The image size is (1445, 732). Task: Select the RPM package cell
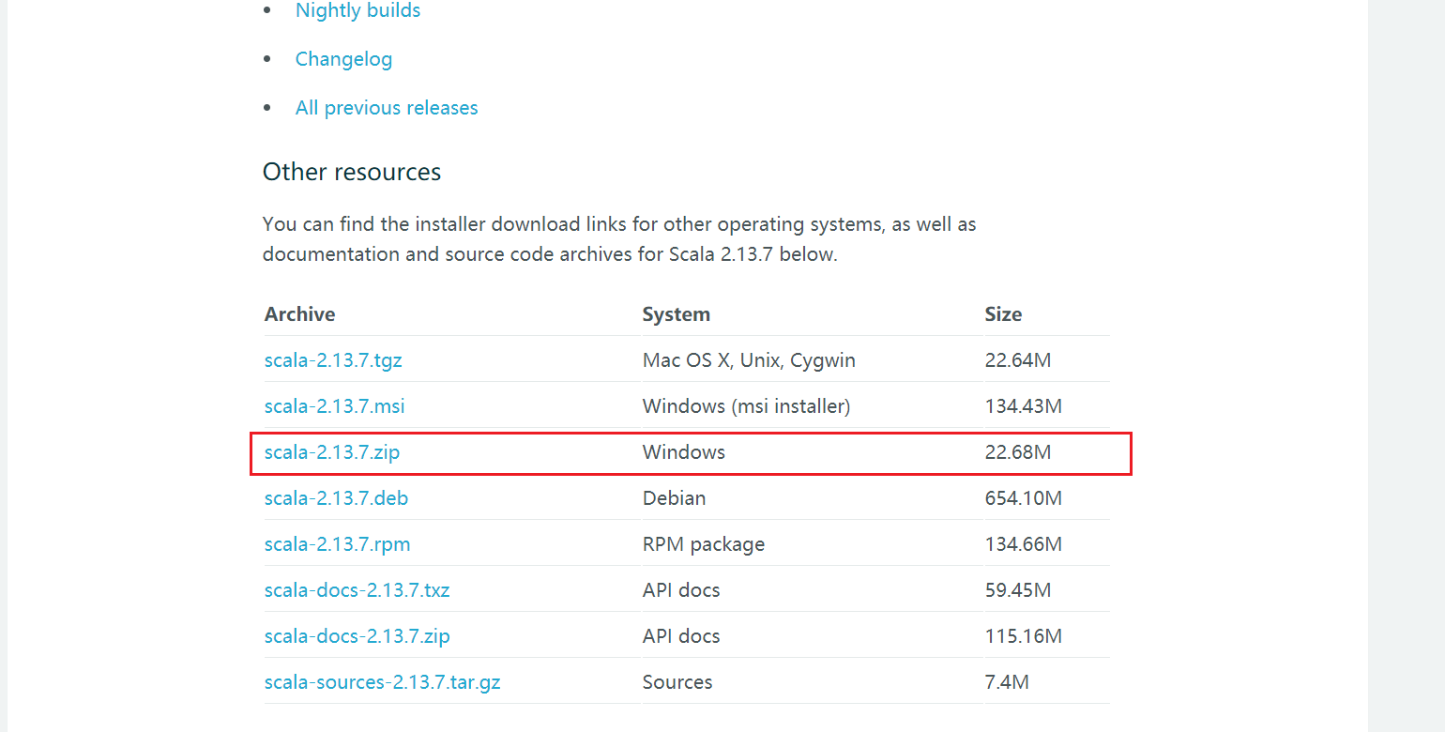click(x=704, y=544)
